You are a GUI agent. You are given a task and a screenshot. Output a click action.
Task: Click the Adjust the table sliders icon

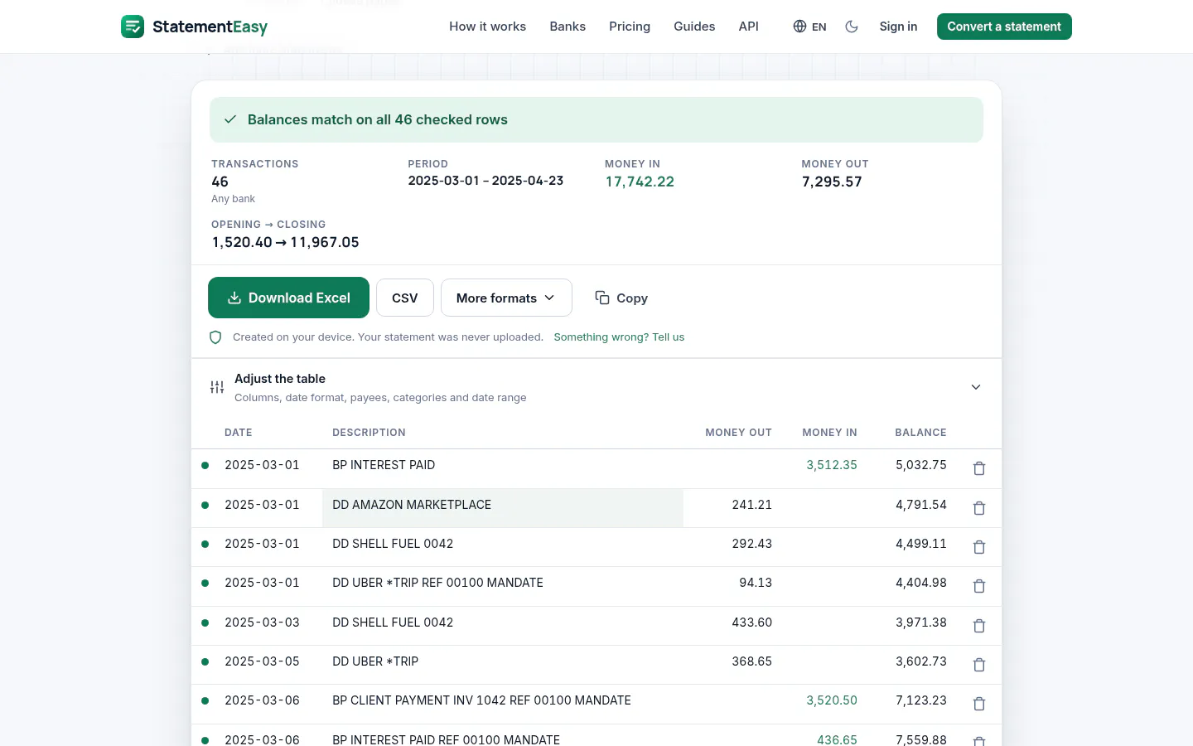217,387
